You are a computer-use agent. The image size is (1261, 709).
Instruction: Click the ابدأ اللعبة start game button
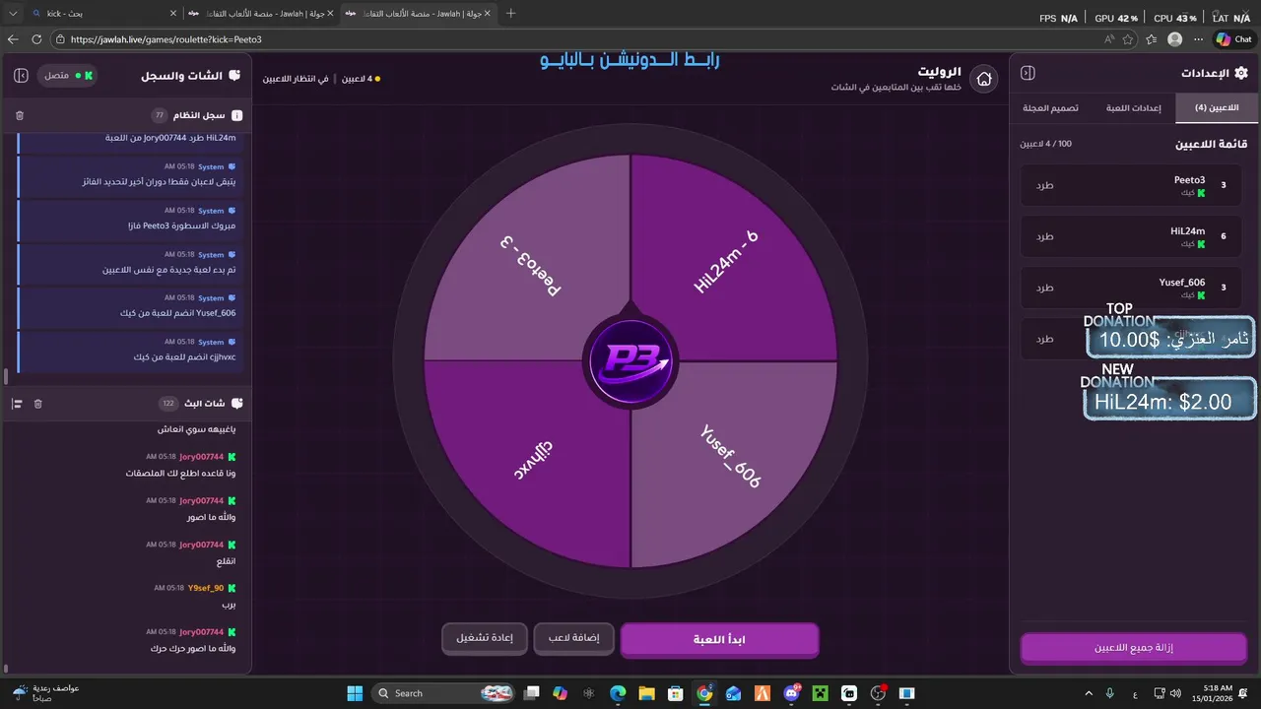(x=719, y=639)
